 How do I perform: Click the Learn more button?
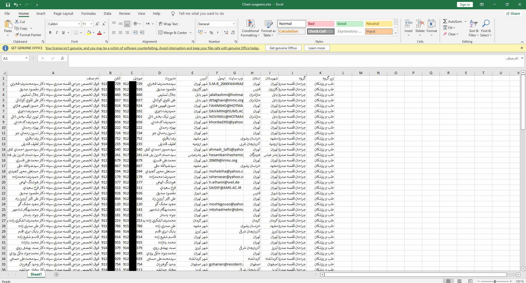[316, 48]
